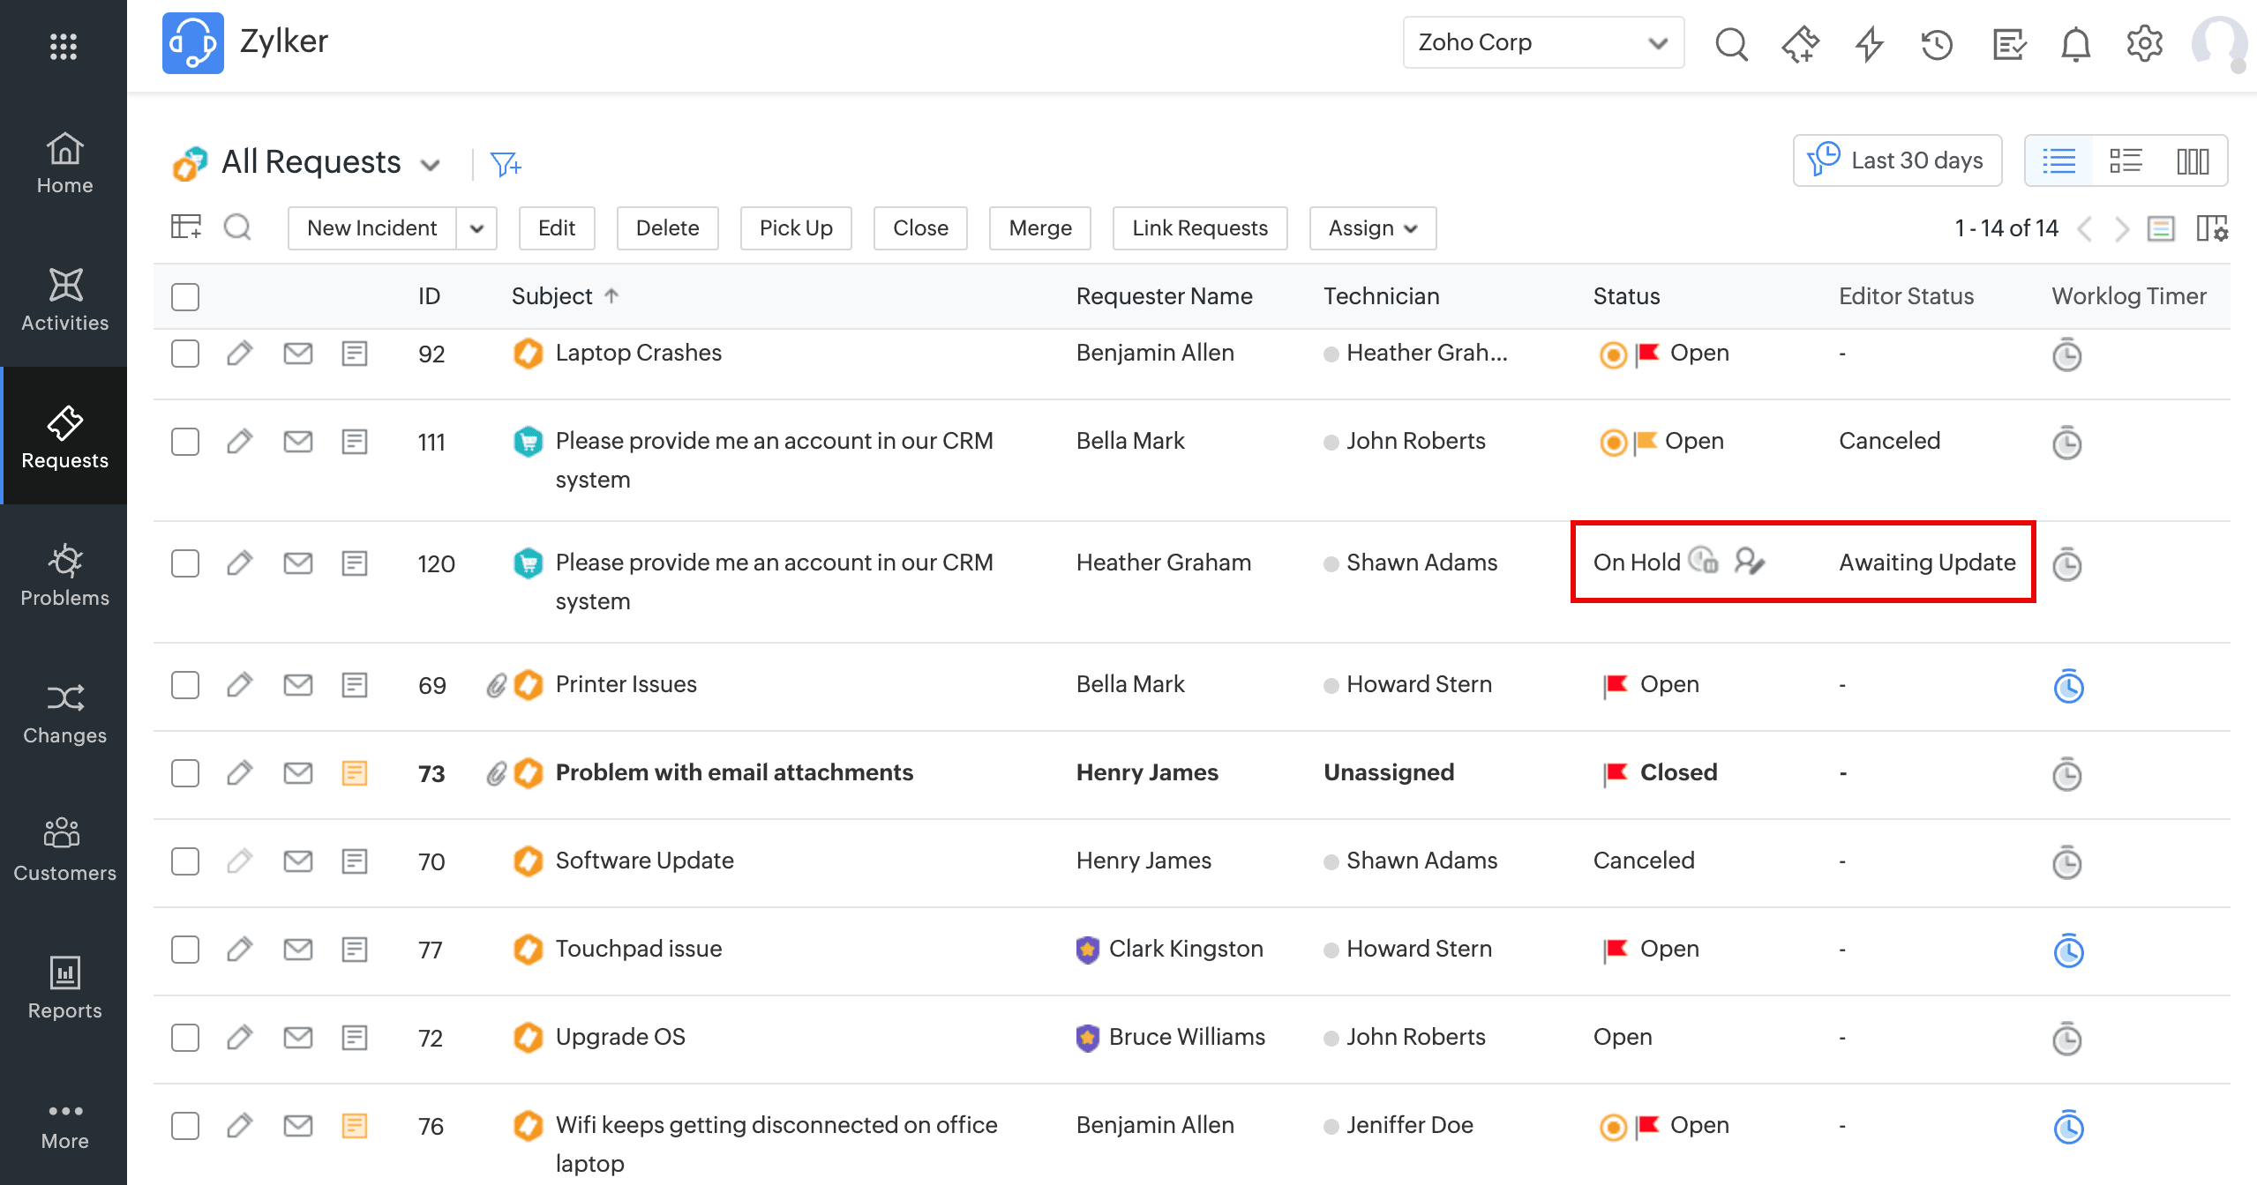
Task: Click the notifications bell icon
Action: [2075, 43]
